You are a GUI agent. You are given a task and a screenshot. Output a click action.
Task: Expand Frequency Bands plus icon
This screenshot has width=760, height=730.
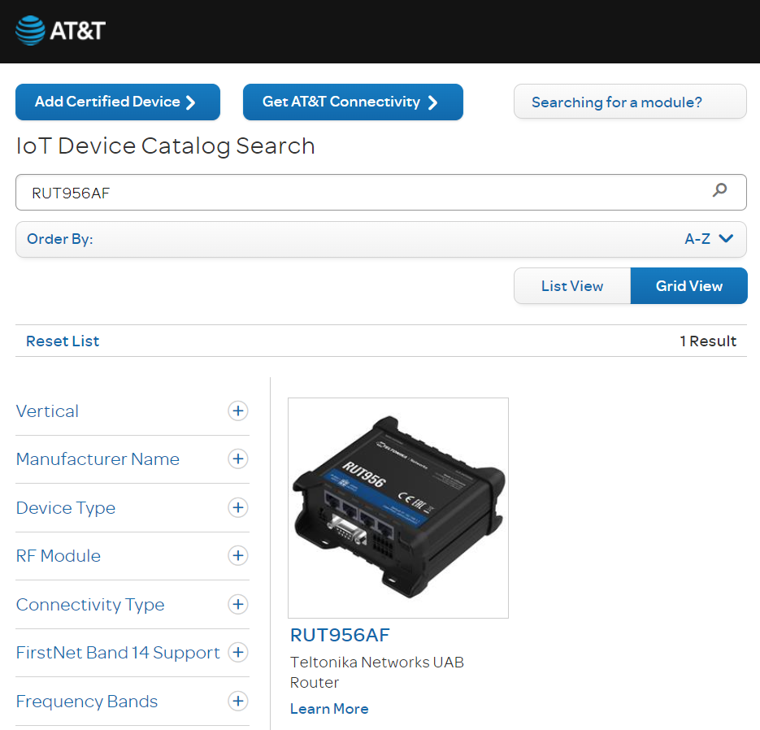point(237,702)
